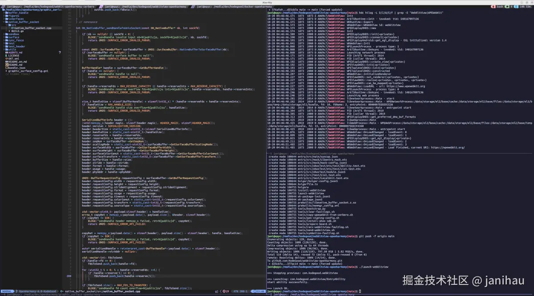Click the help question mark icon in file explorer
The image size is (534, 296).
[x=60, y=52]
